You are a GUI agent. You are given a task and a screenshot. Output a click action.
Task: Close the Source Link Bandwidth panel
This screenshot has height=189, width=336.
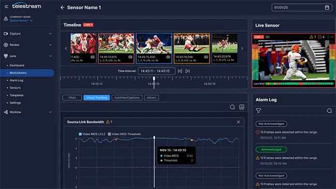238,122
